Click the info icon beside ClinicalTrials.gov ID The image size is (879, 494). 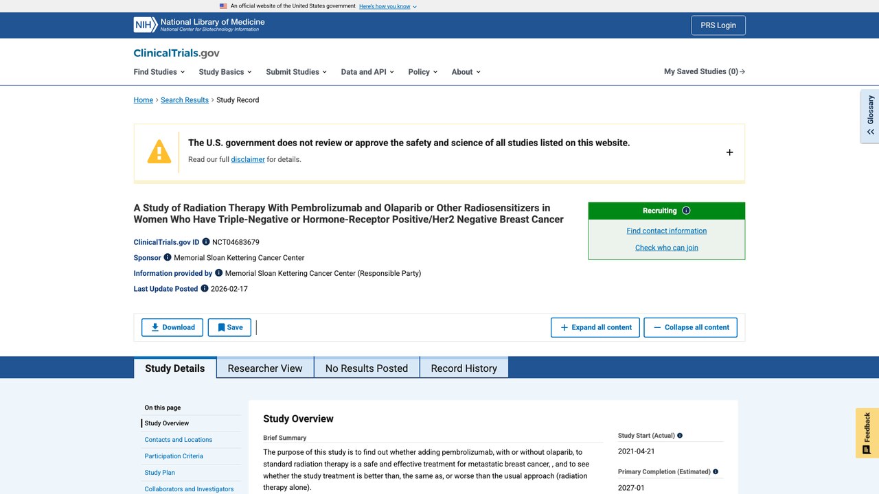[x=206, y=242]
